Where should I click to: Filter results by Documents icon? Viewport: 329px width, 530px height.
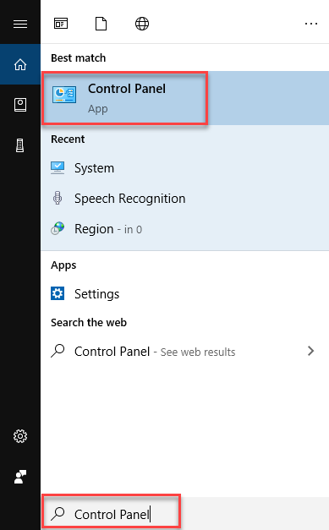101,24
